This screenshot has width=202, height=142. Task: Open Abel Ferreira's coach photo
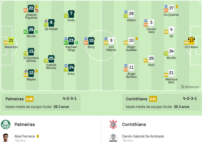coord(6,138)
